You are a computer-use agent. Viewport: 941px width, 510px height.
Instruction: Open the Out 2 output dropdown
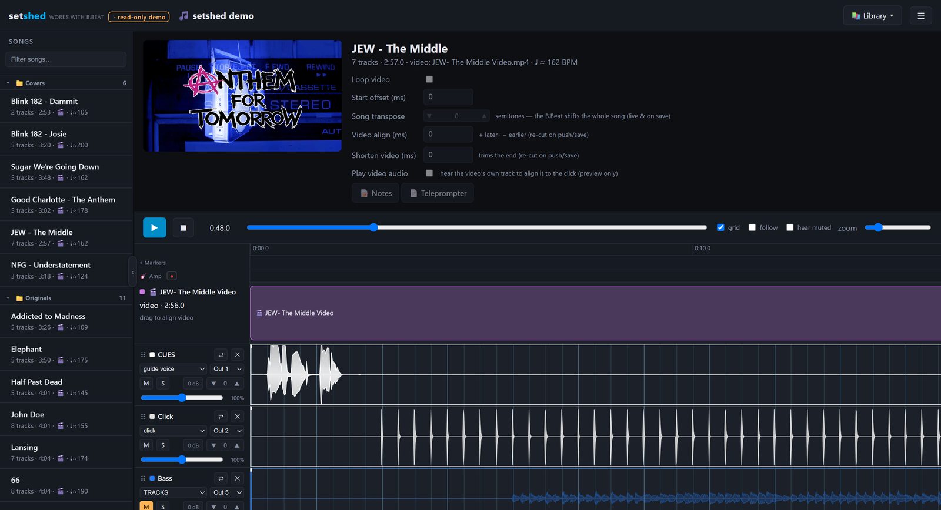(228, 431)
